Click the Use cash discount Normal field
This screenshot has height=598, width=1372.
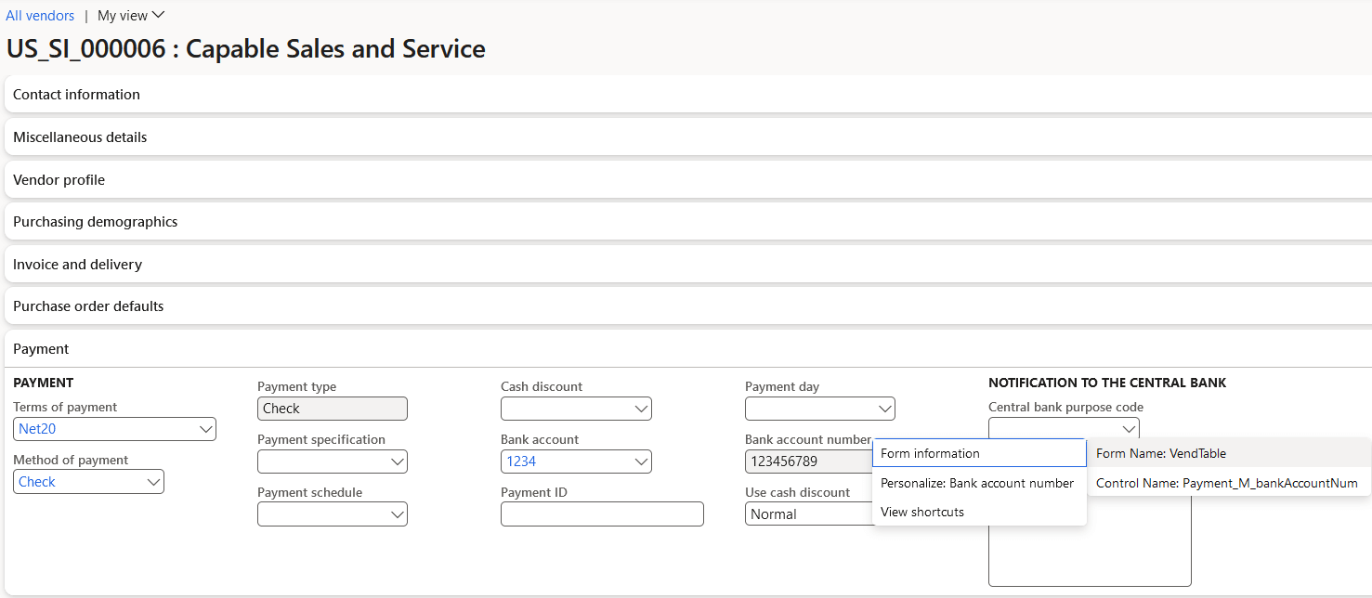tap(808, 514)
